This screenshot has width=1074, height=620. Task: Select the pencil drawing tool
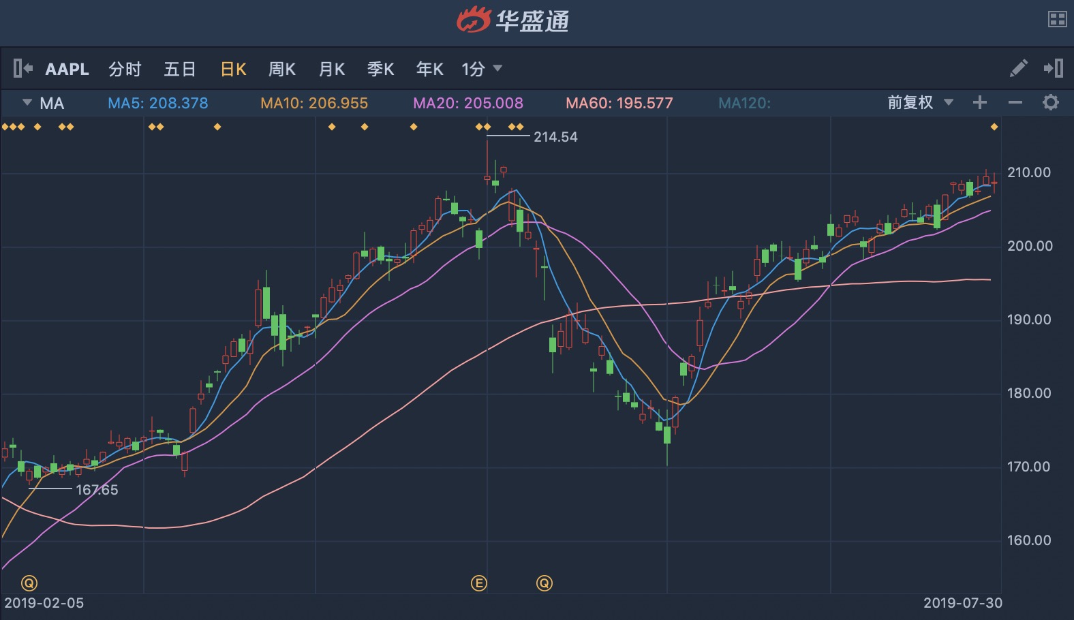(1018, 68)
